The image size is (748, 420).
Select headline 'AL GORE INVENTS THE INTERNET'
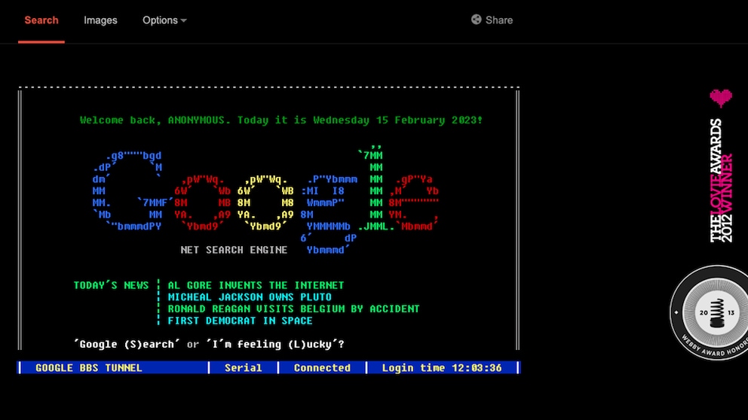[256, 285]
